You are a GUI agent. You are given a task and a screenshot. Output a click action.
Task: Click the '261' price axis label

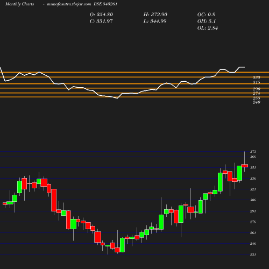pyautogui.click(x=253, y=233)
